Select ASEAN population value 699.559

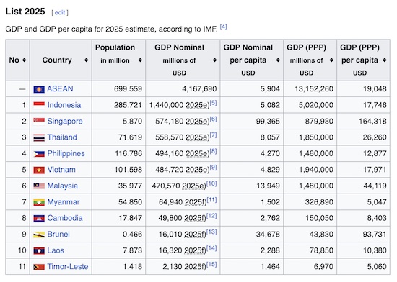pyautogui.click(x=128, y=88)
